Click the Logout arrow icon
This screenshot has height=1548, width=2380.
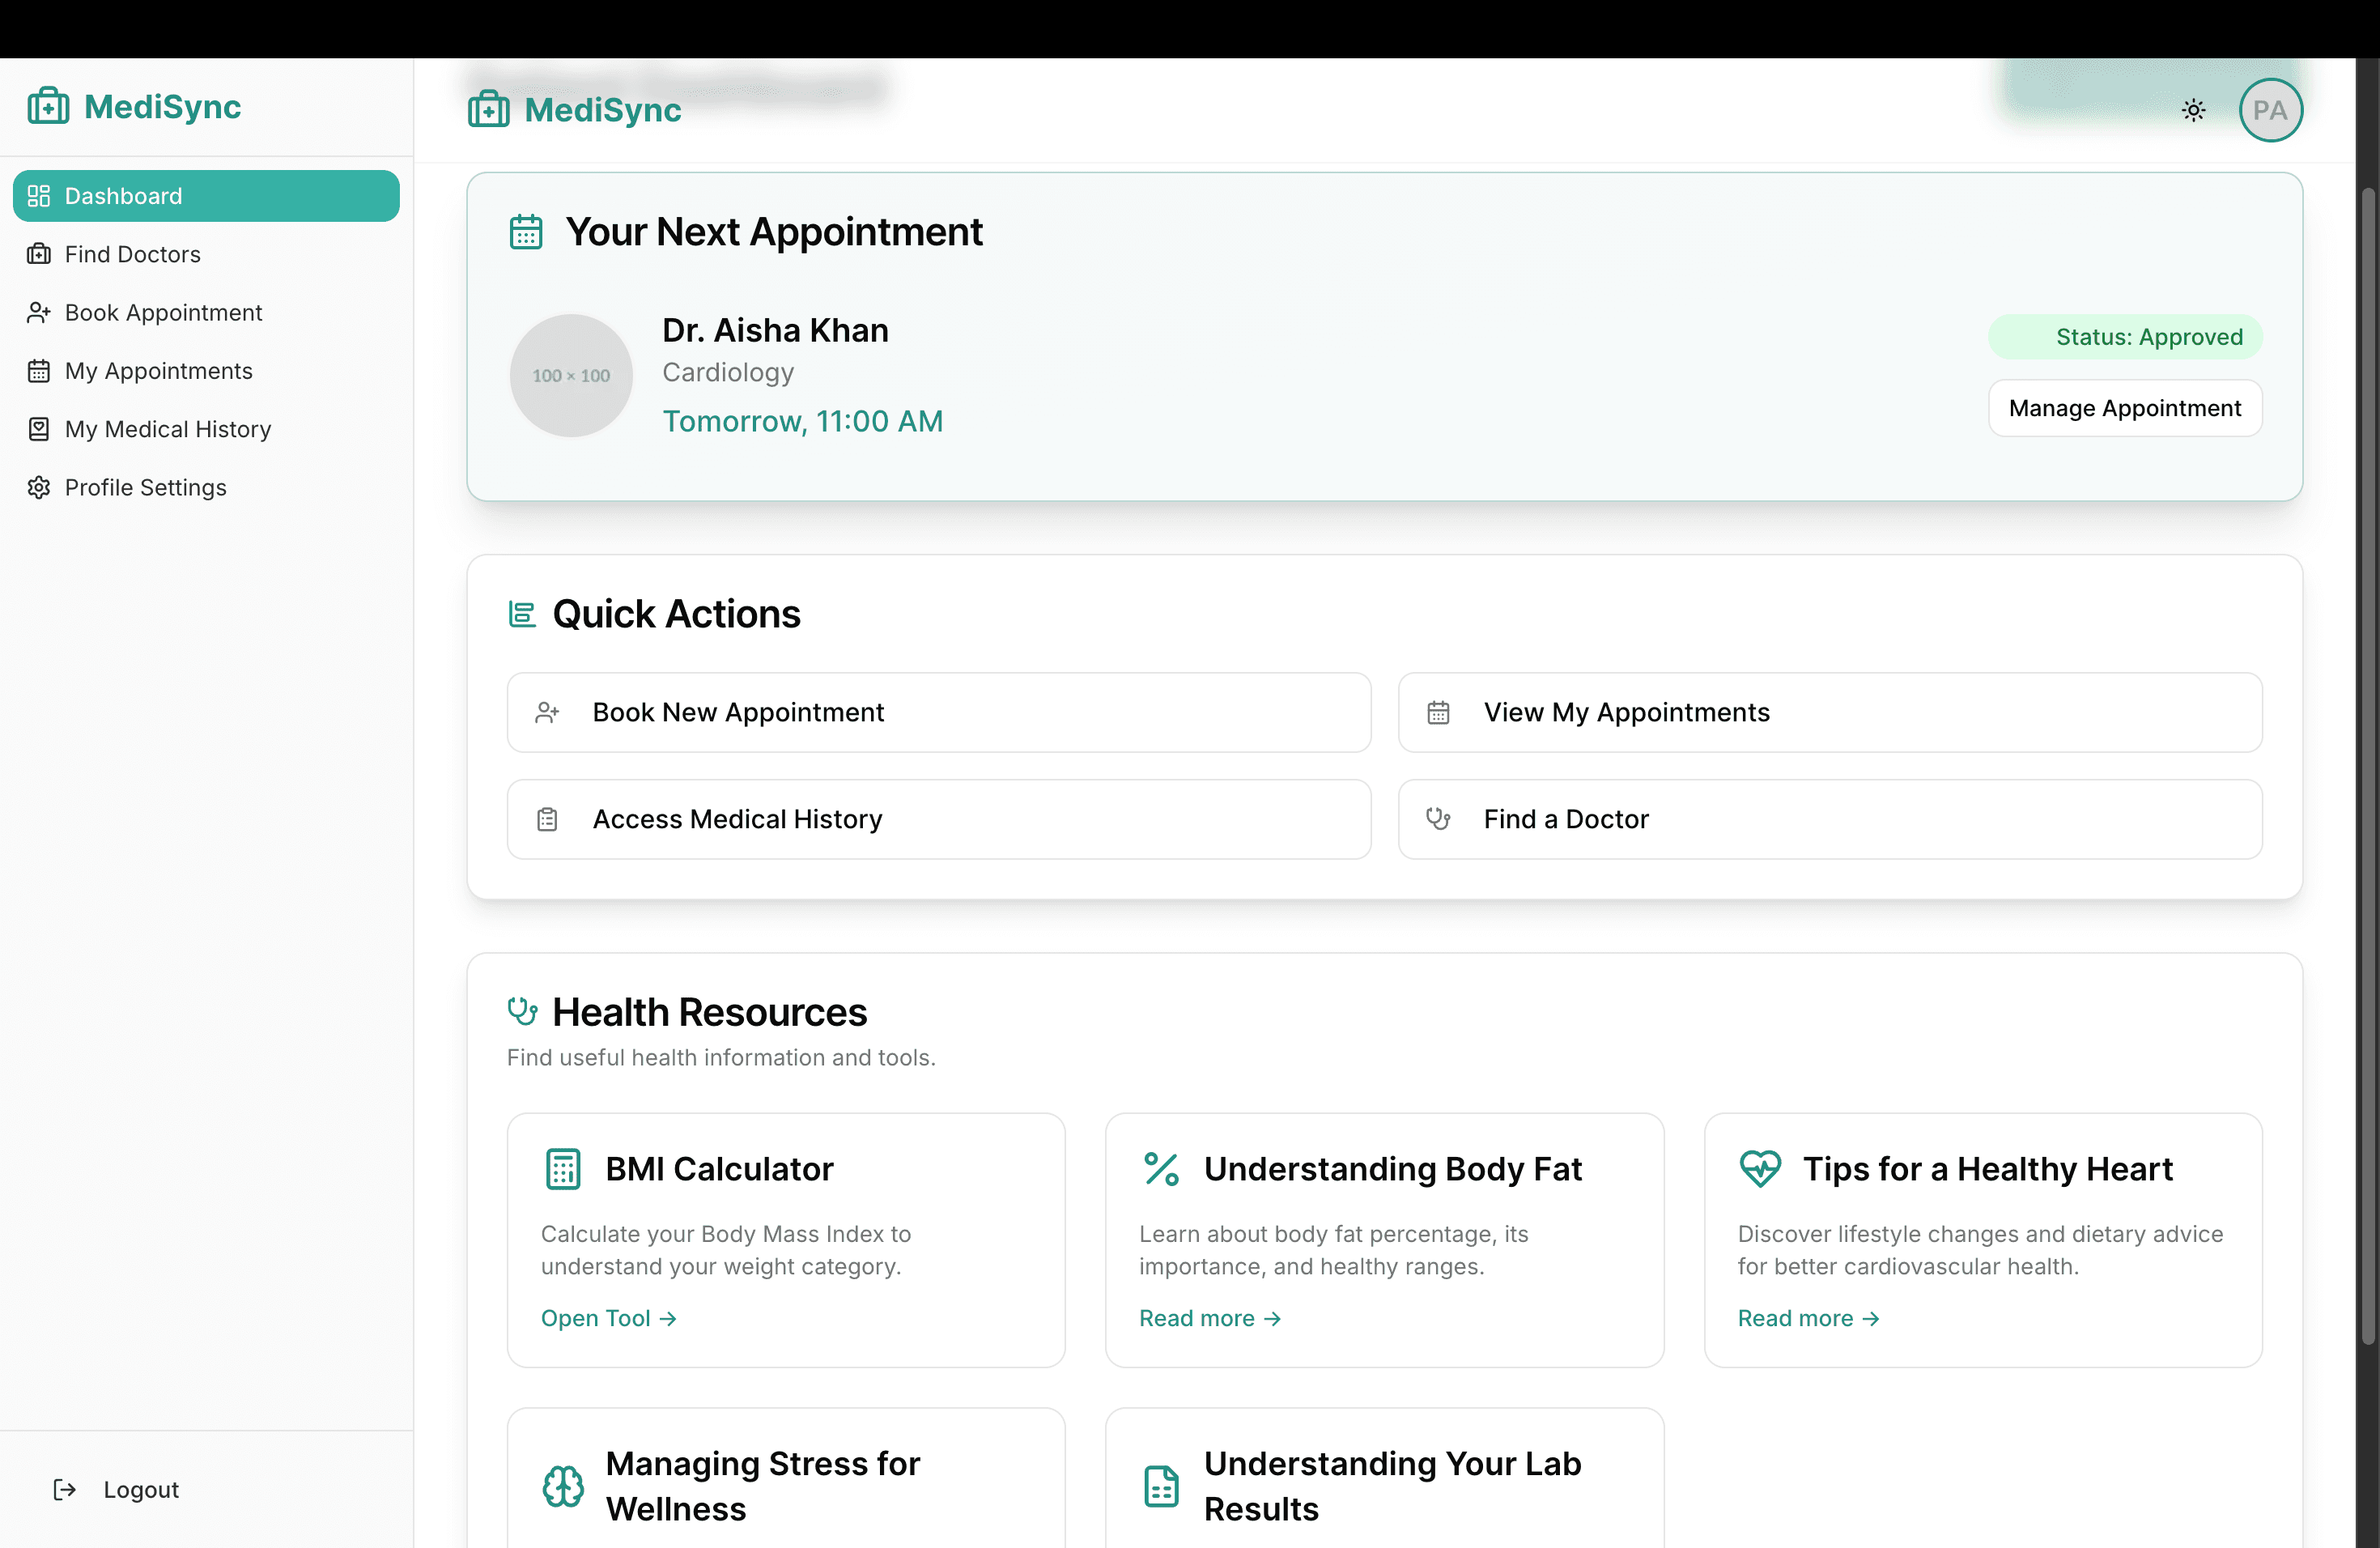coord(65,1489)
